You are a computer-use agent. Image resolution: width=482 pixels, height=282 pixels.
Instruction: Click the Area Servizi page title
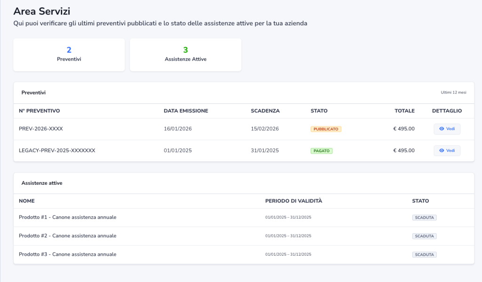tap(41, 11)
